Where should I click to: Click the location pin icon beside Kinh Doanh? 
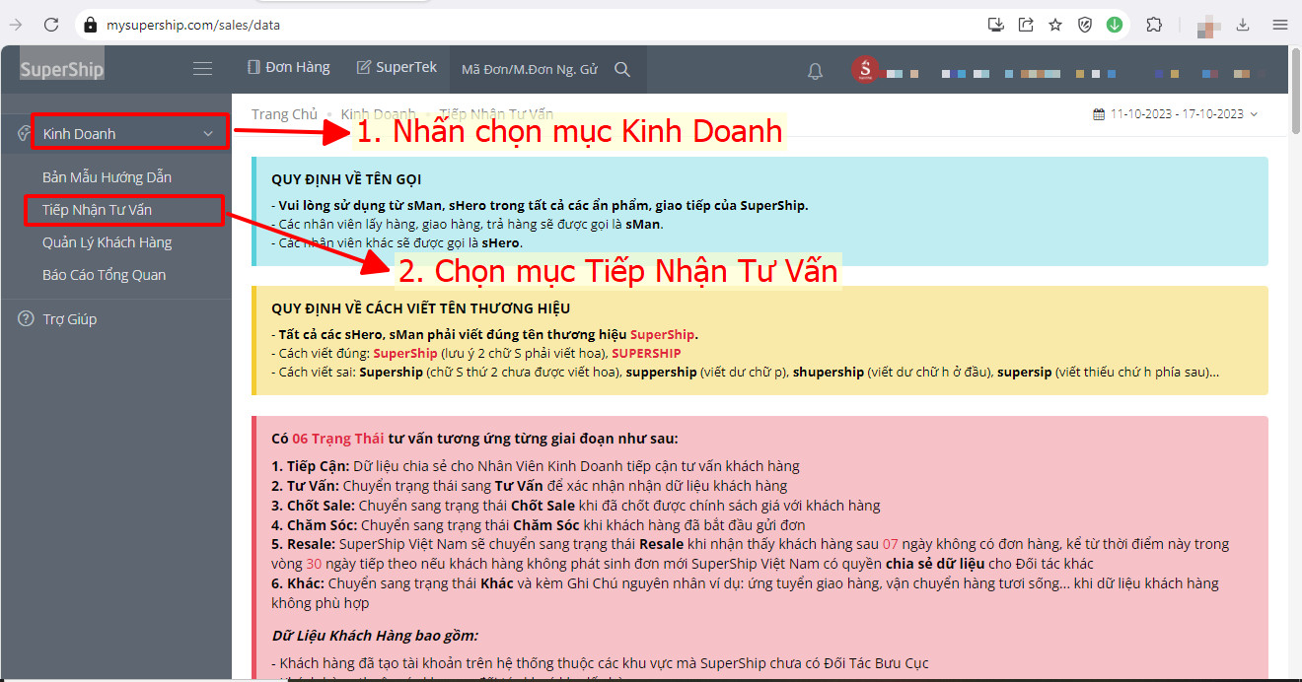(x=22, y=132)
